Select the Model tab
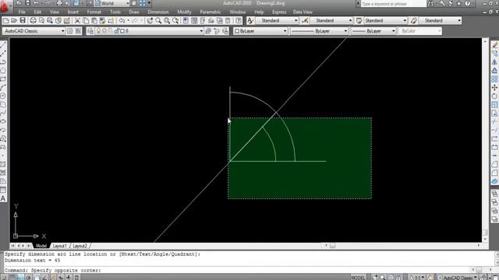499x280 pixels. (x=41, y=246)
